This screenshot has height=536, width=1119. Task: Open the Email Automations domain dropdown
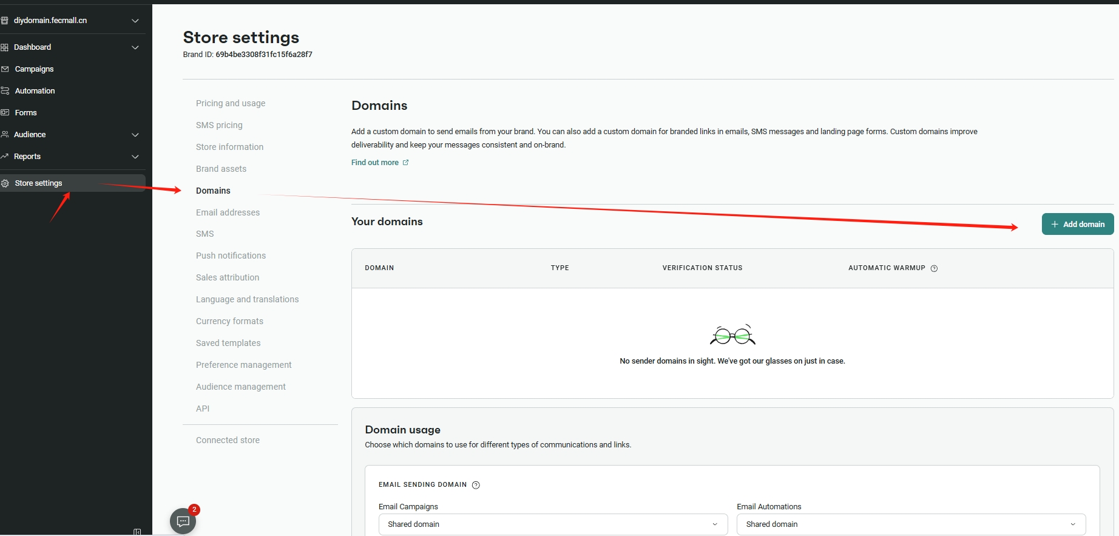[x=910, y=524]
